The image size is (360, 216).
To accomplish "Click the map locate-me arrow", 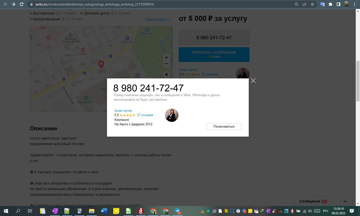I will point(166,74).
